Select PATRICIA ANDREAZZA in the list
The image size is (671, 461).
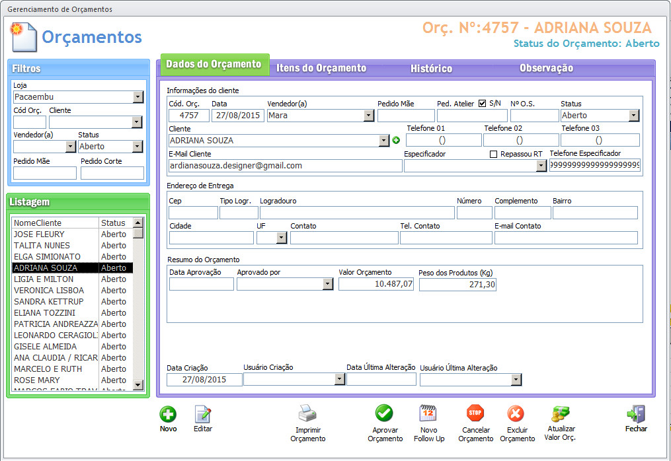point(72,324)
